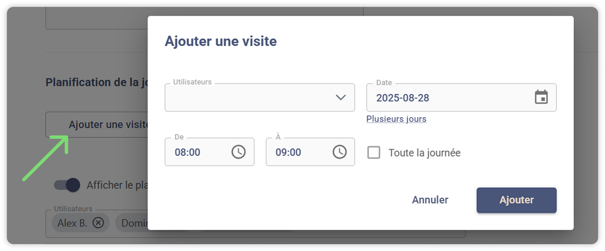
Task: Click the Toute la journée label text
Action: 424,153
